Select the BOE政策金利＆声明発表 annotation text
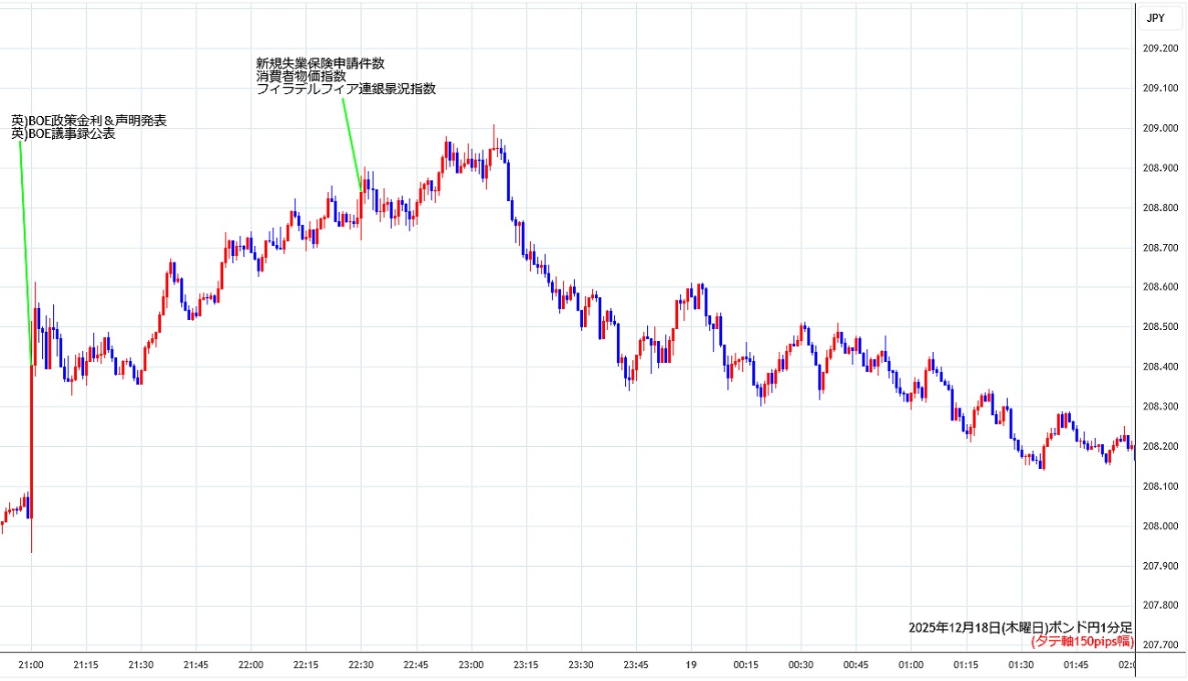Image resolution: width=1188 pixels, height=681 pixels. coord(89,121)
